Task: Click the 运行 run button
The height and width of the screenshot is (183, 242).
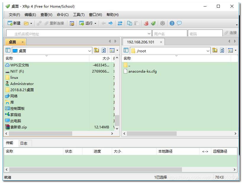Action: (x=86, y=23)
